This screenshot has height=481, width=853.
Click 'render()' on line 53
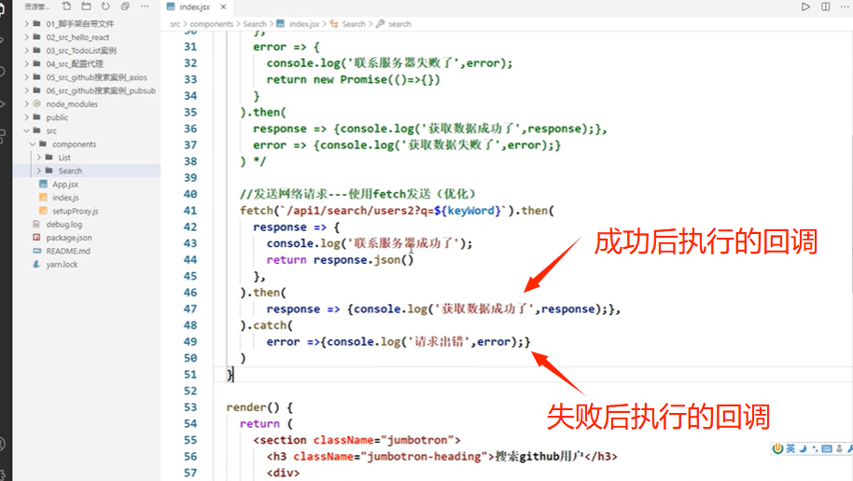[x=252, y=407]
